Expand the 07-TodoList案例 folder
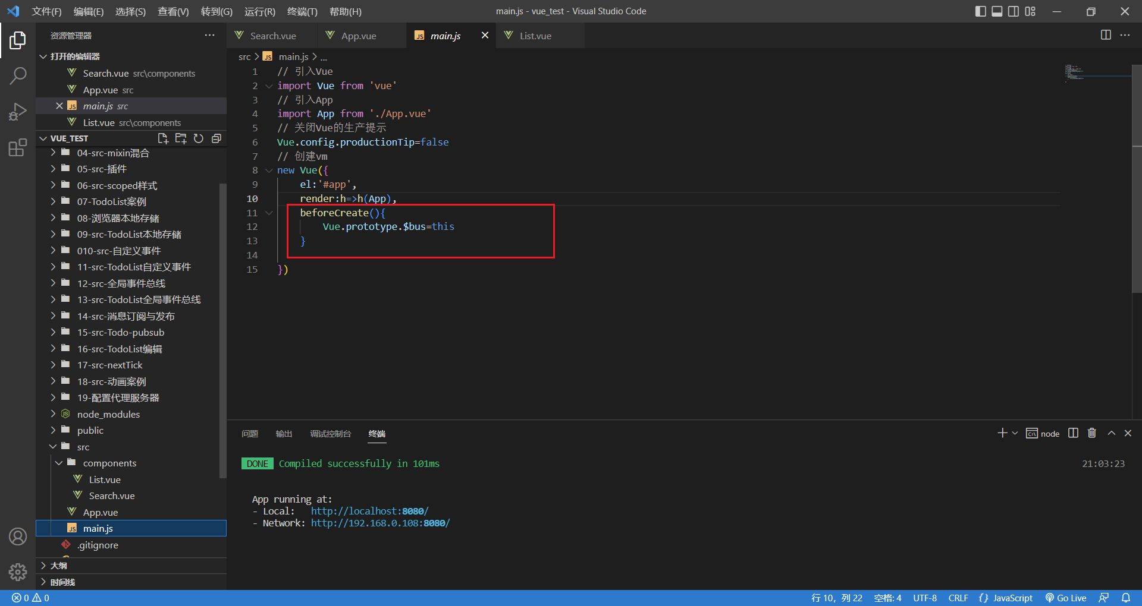 click(111, 202)
